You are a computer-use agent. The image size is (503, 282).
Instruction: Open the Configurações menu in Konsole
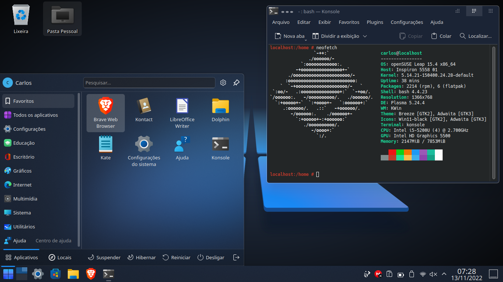coord(407,22)
